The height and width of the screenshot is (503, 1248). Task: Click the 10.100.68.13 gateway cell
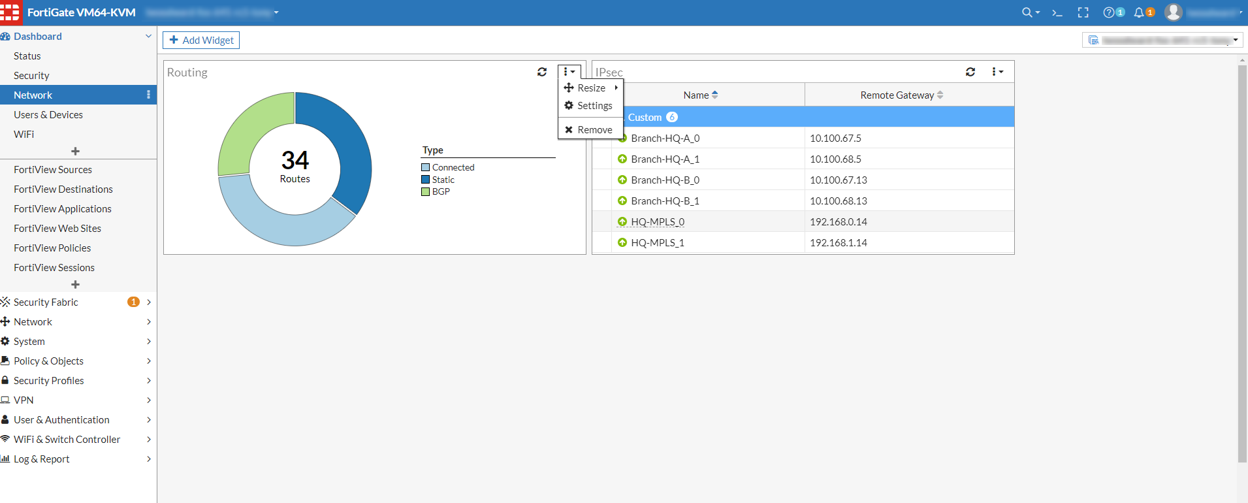pyautogui.click(x=909, y=201)
